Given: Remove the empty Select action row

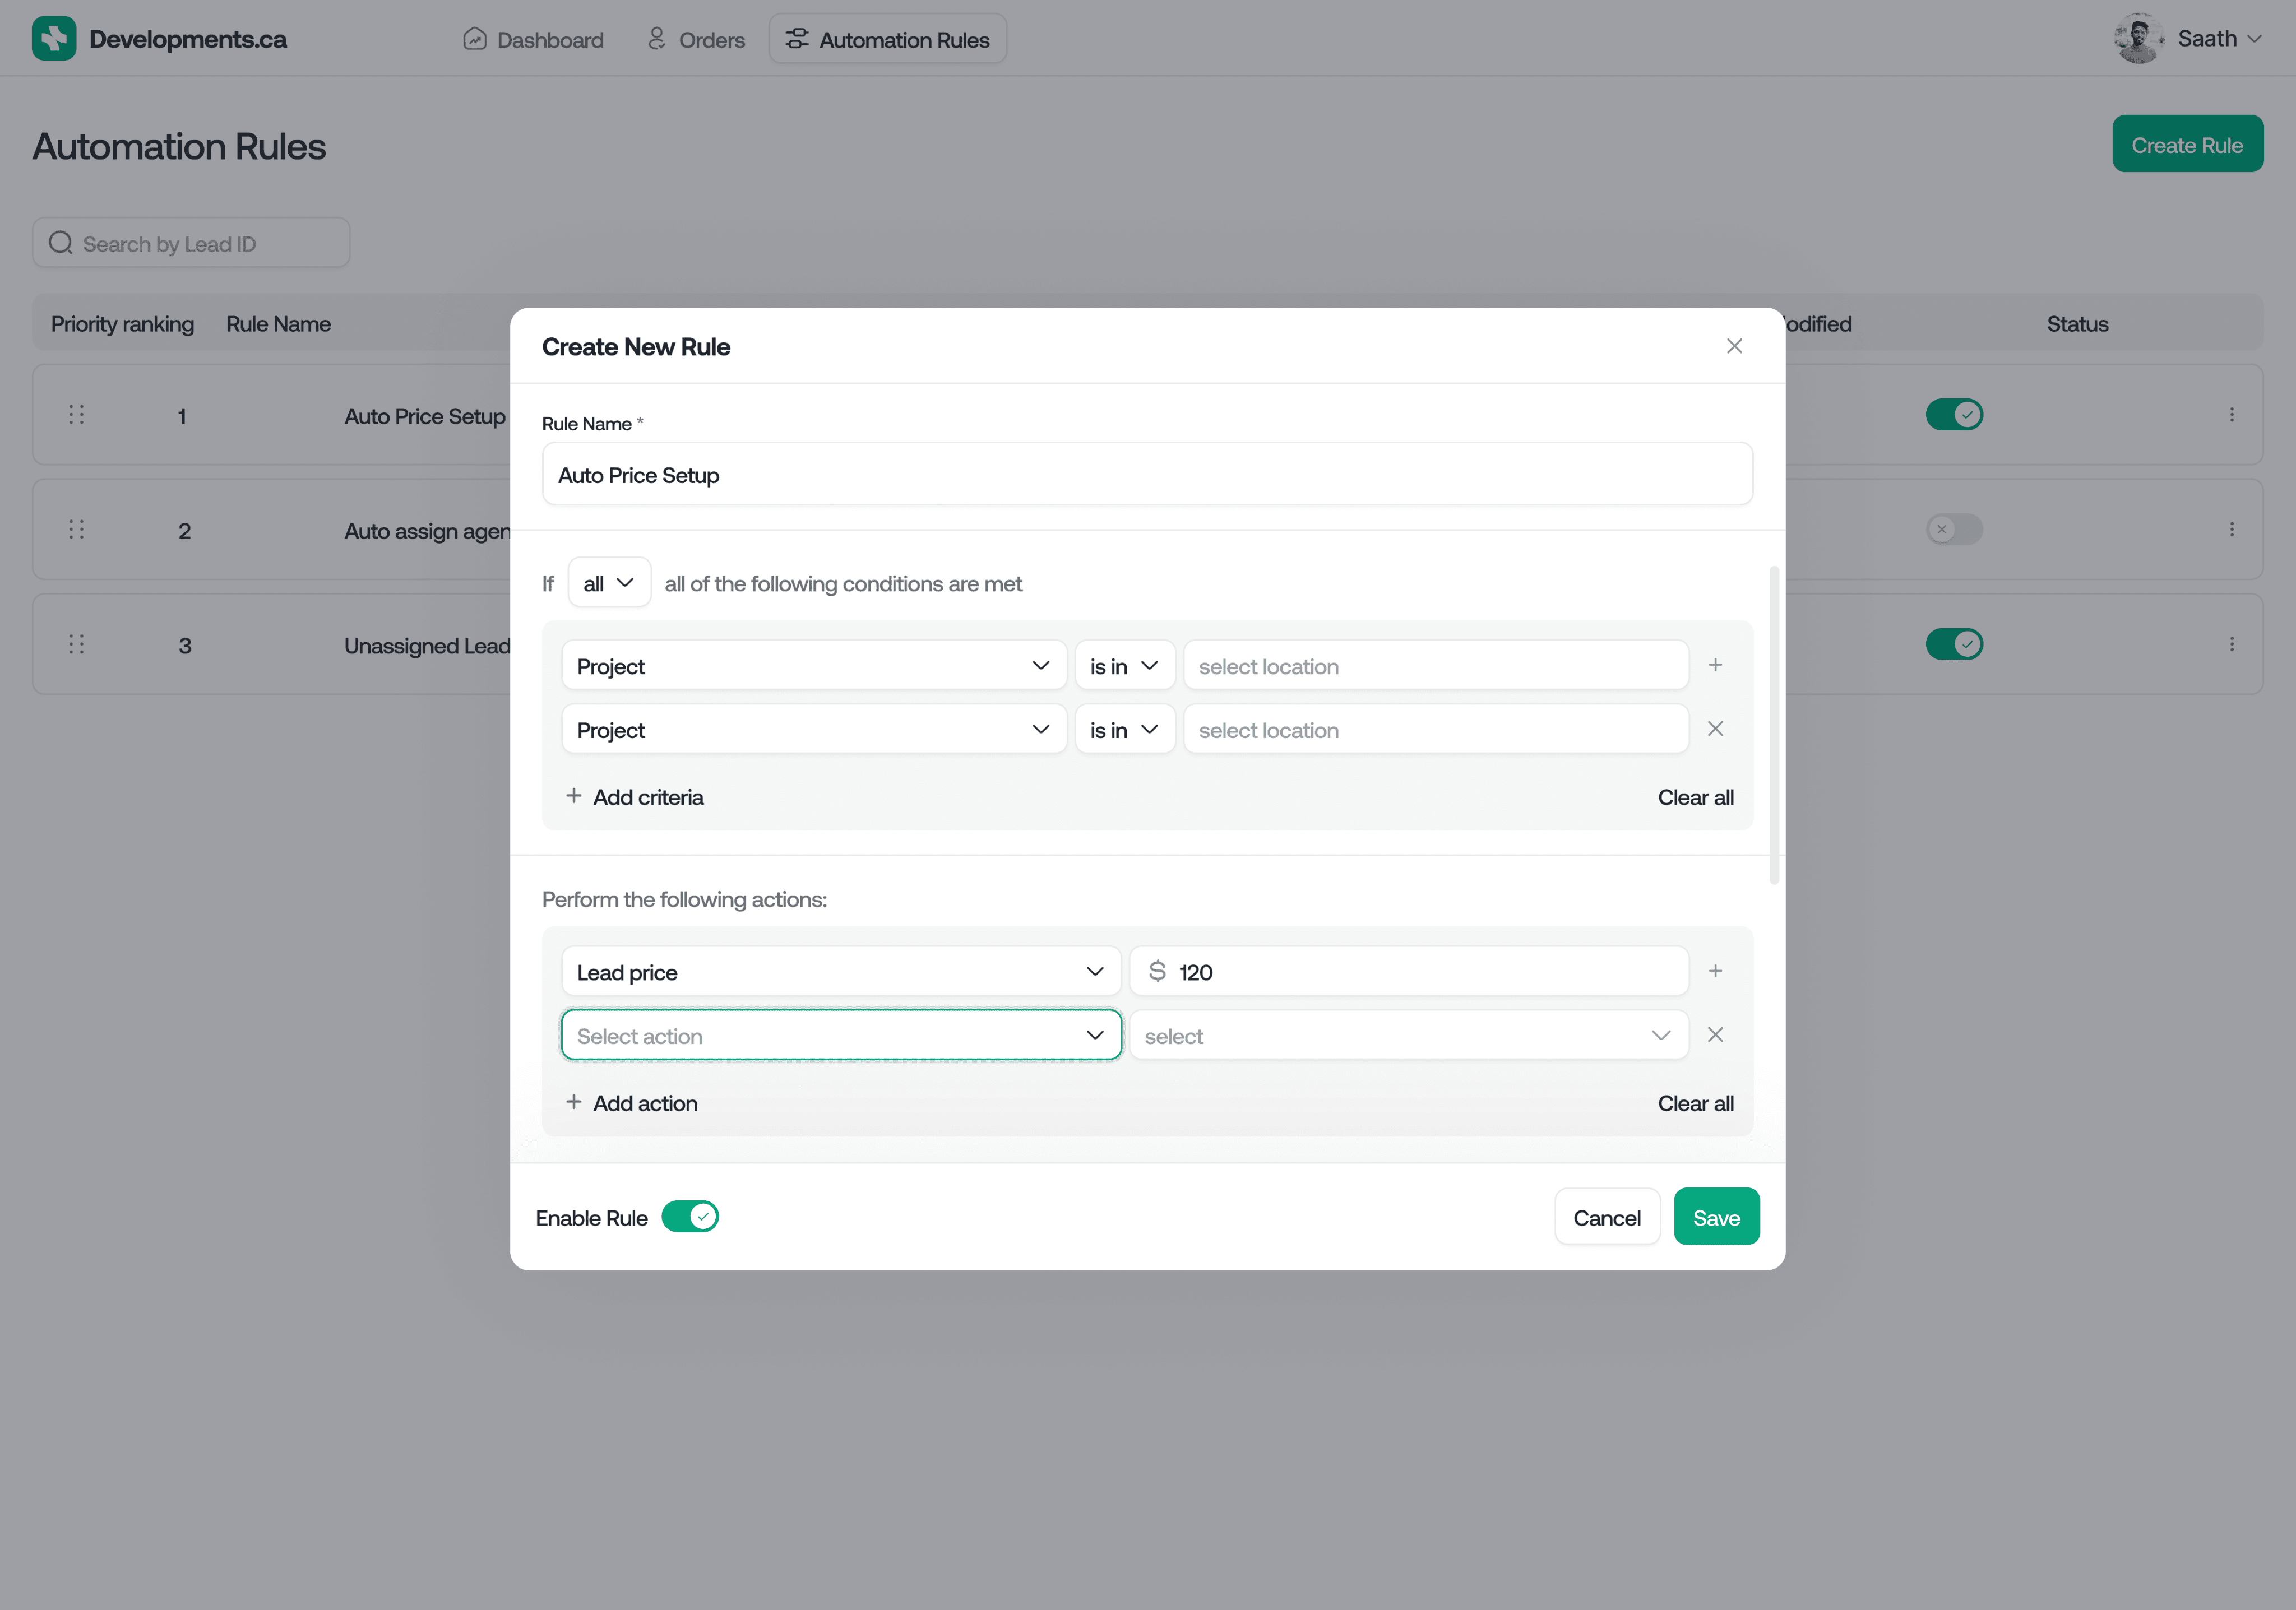Looking at the screenshot, I should pos(1715,1035).
